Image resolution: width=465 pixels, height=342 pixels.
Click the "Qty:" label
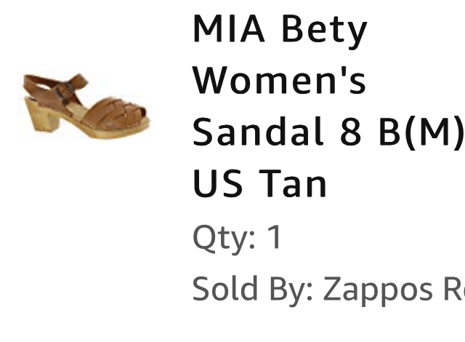(224, 238)
